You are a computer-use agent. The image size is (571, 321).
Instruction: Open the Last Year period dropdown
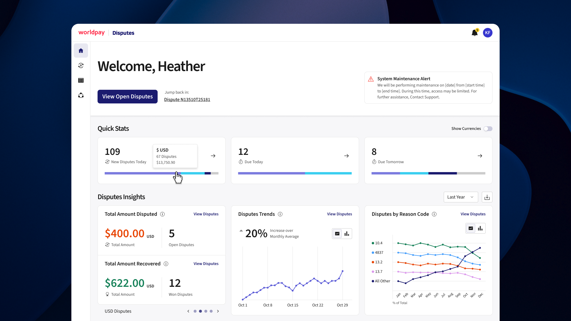click(x=461, y=197)
